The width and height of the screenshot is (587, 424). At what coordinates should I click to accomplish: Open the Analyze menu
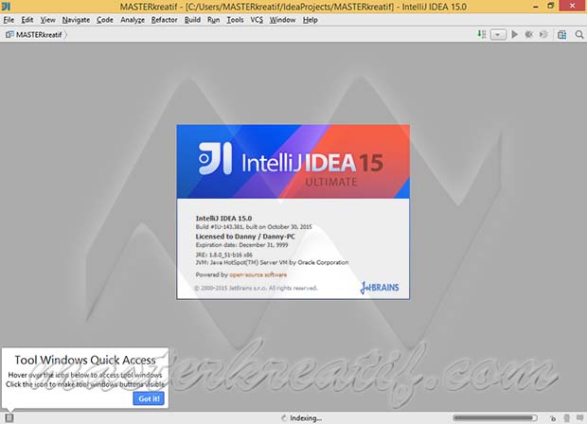point(133,20)
